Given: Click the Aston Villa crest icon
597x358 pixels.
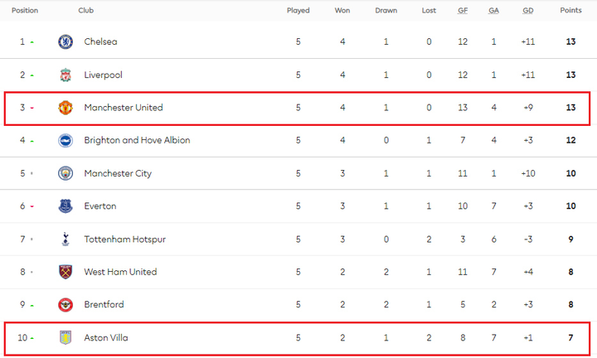Looking at the screenshot, I should pos(66,337).
